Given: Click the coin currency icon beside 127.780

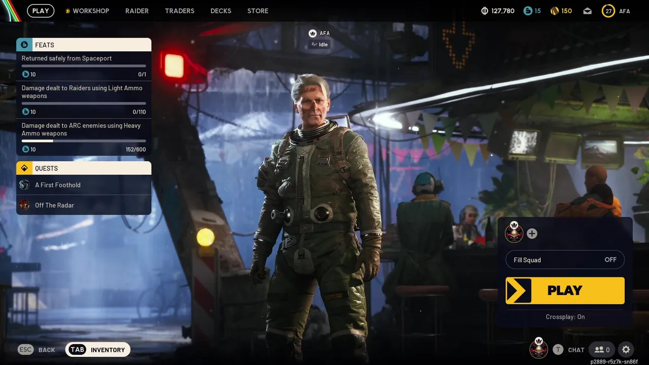Looking at the screenshot, I should 485,11.
